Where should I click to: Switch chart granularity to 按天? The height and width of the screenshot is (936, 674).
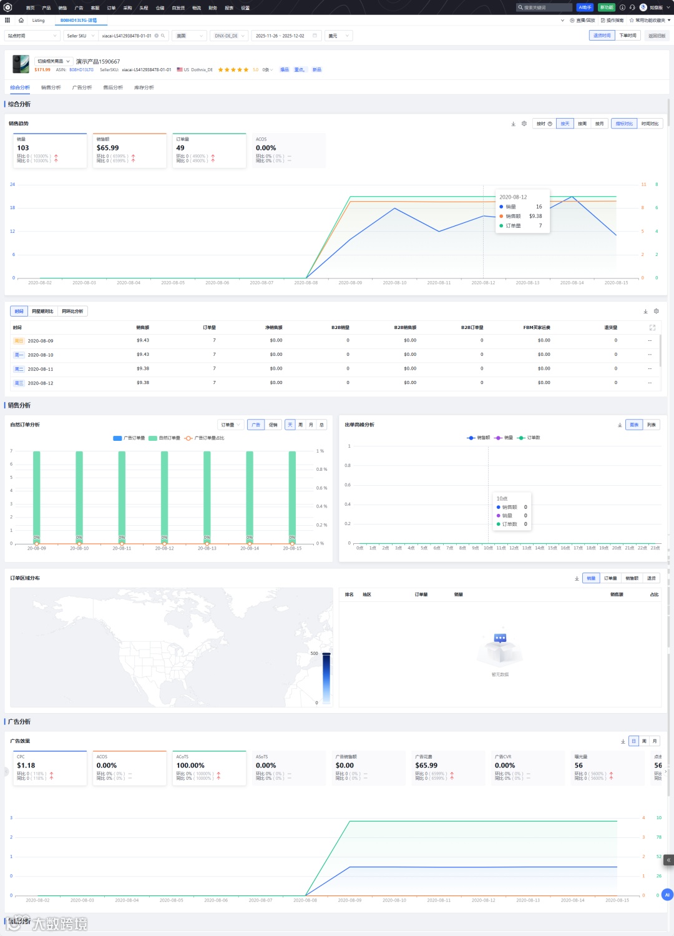[565, 124]
